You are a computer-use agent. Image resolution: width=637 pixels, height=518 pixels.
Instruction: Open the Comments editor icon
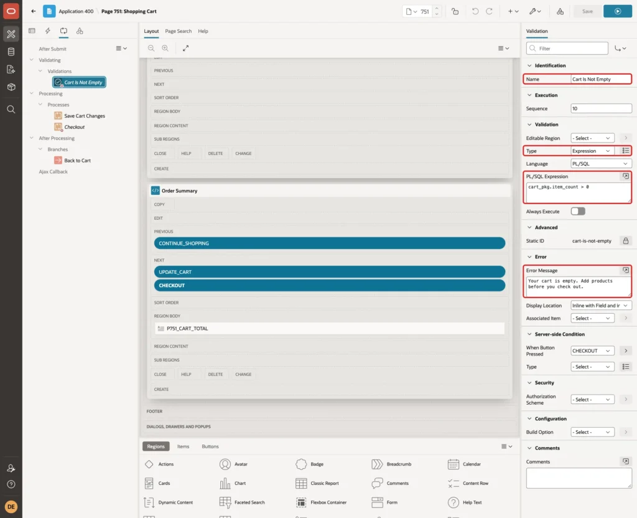tap(626, 461)
